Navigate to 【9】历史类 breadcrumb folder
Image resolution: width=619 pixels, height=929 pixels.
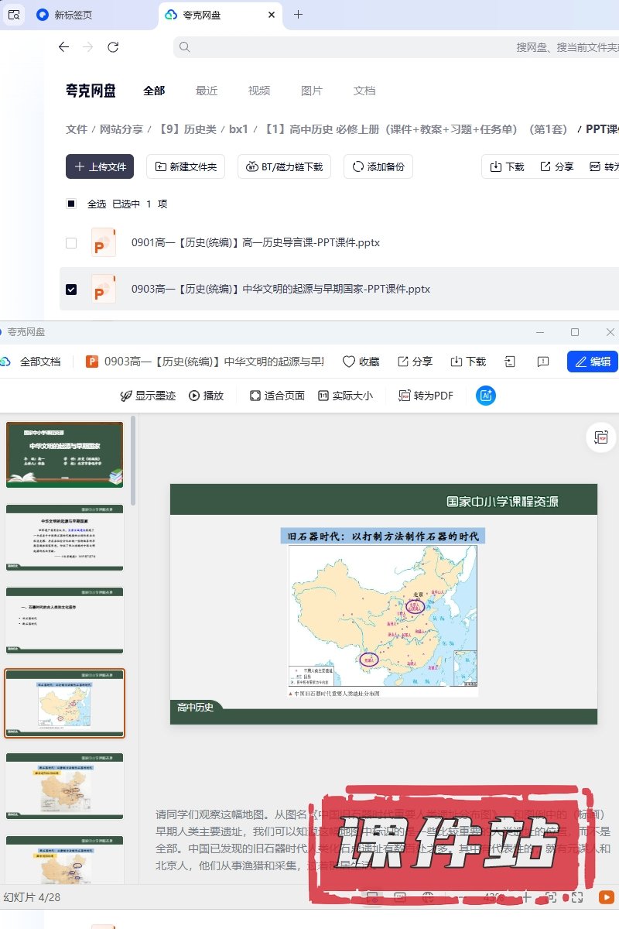coord(187,129)
